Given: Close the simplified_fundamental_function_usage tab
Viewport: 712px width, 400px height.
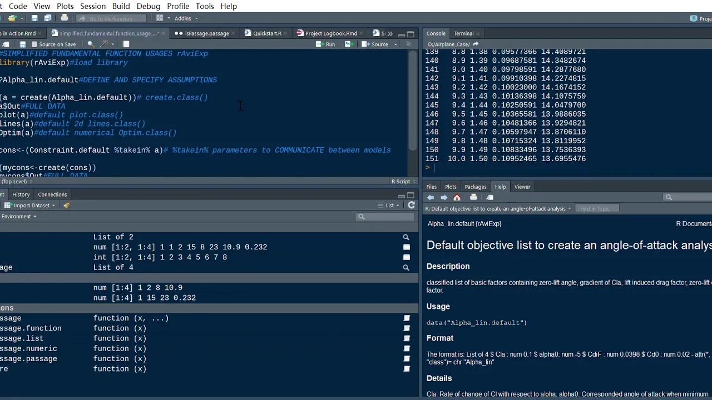Looking at the screenshot, I should 164,33.
